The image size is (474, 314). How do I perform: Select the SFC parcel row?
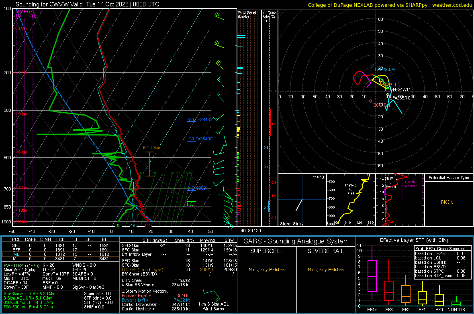pyautogui.click(x=60, y=245)
